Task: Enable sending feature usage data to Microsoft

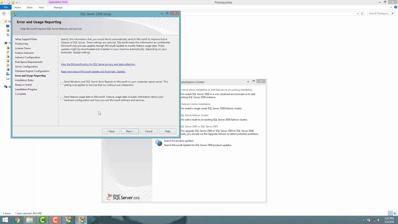Action: pyautogui.click(x=62, y=99)
